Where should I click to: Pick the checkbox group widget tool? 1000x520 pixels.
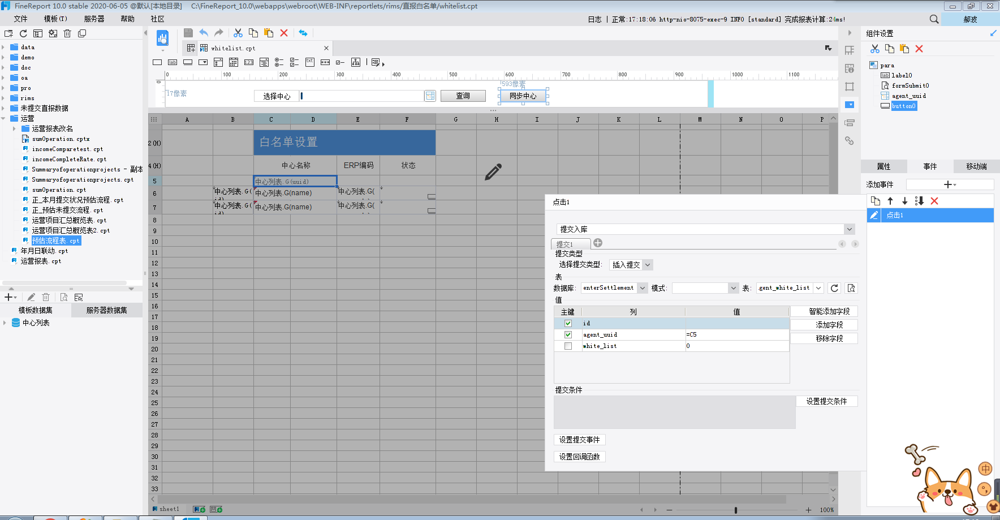295,62
